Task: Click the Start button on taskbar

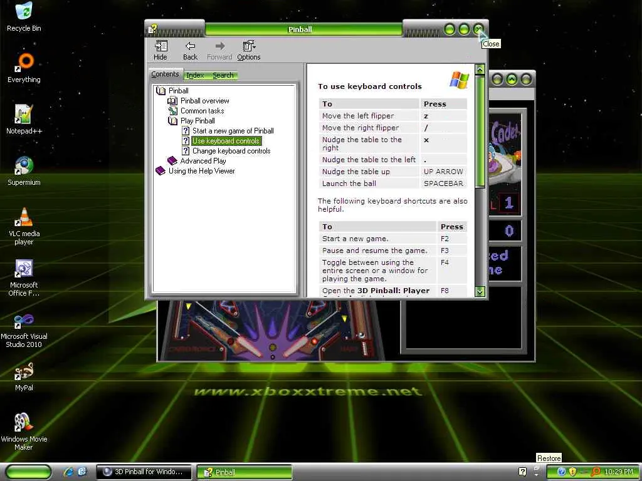Action: [x=28, y=472]
